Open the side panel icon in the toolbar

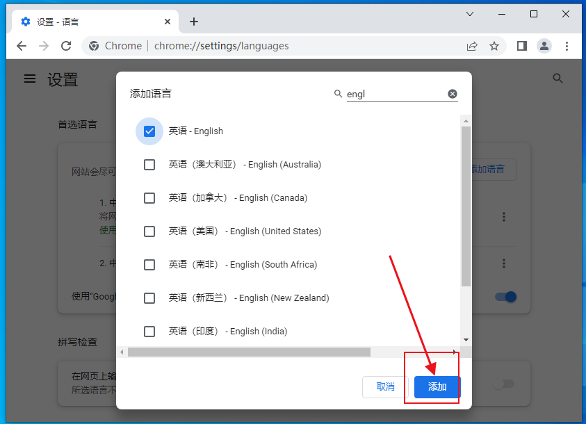coord(521,46)
